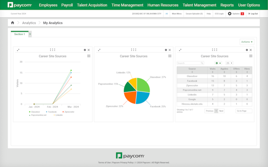The height and width of the screenshot is (167, 268).
Task: Select the green Glassdoor pie slice
Action: tap(143, 85)
